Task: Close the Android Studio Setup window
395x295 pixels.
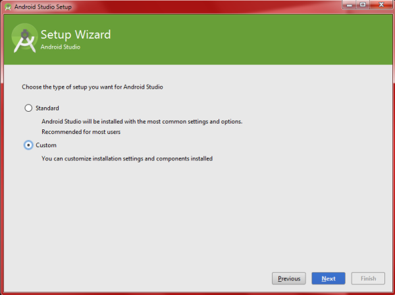Action: [x=381, y=5]
